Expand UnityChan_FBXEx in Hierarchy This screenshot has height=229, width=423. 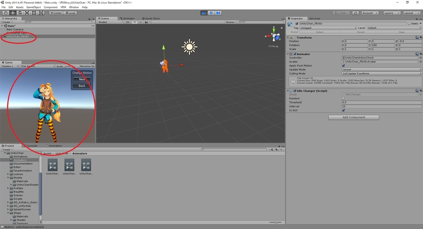(5, 37)
